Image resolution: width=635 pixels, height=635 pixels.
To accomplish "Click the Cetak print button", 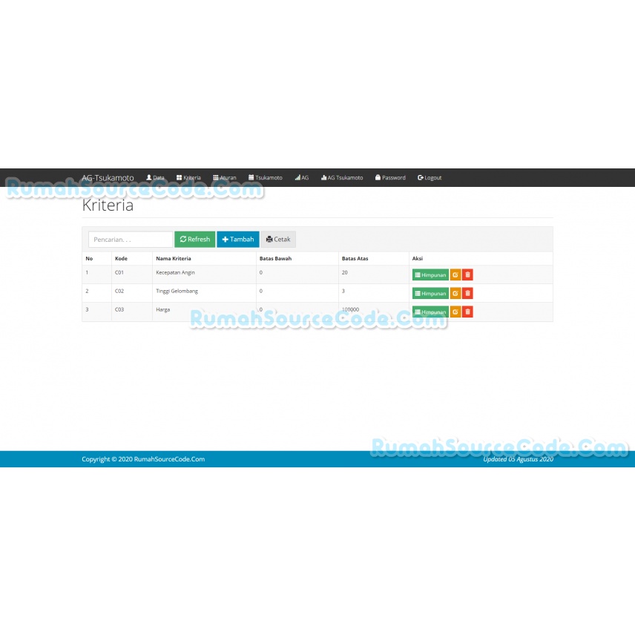I will [278, 240].
